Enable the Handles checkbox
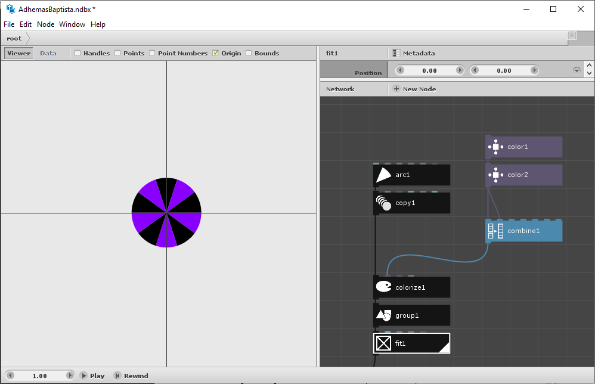Screen dimensions: 595x384 point(78,53)
